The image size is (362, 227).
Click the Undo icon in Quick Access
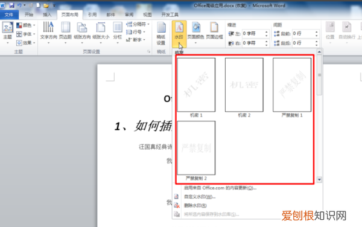pos(19,5)
